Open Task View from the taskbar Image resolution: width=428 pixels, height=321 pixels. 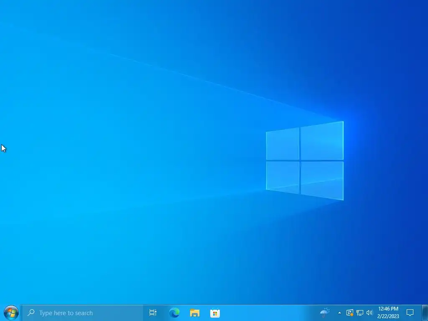point(153,313)
